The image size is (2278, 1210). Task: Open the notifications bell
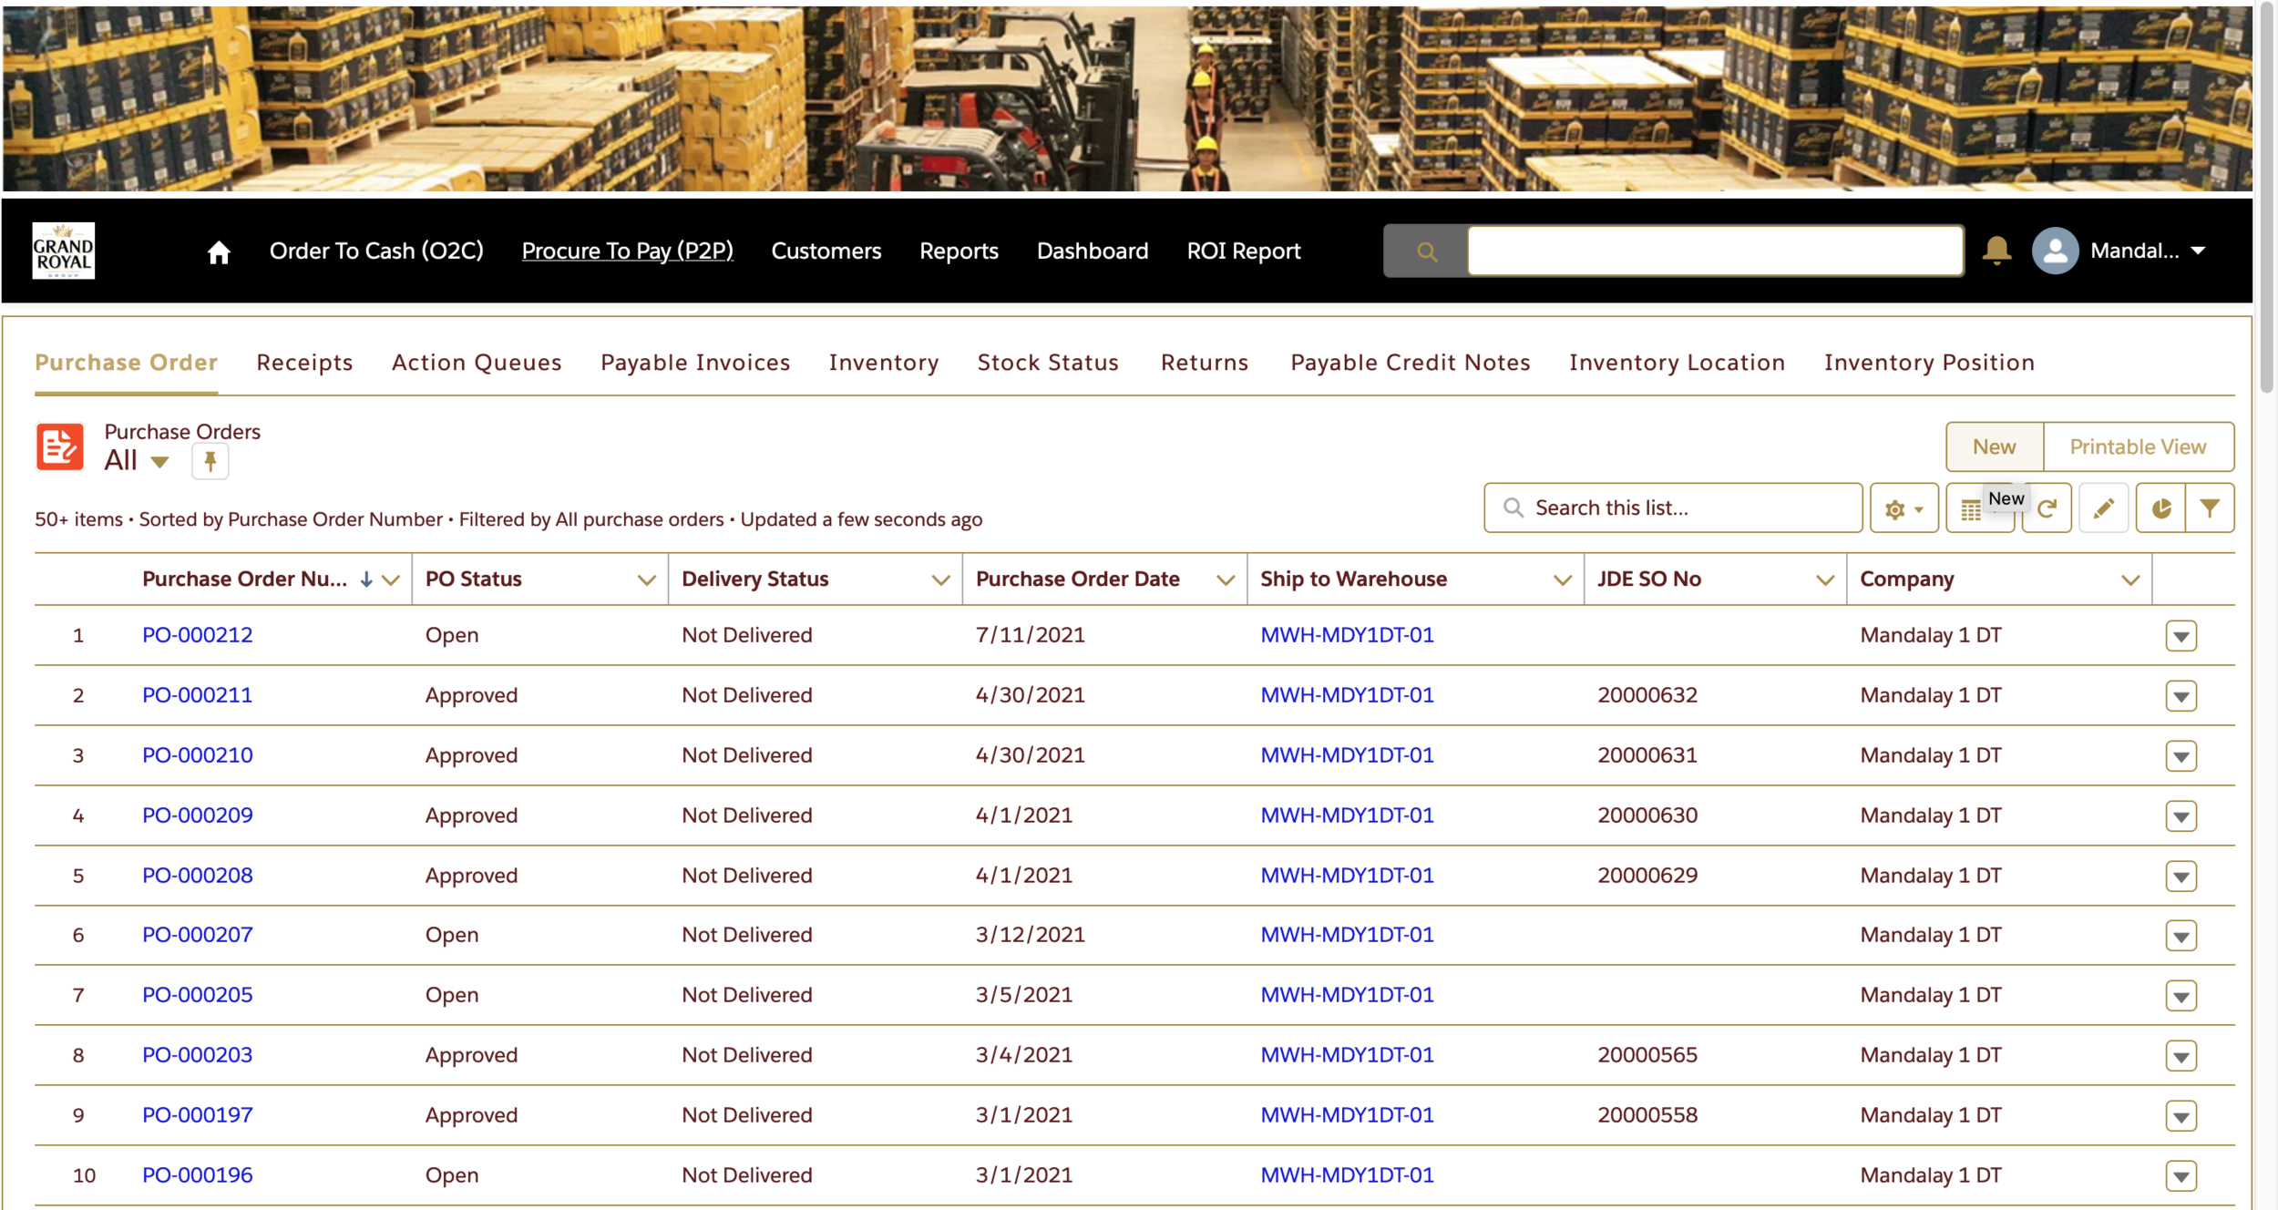click(1996, 251)
